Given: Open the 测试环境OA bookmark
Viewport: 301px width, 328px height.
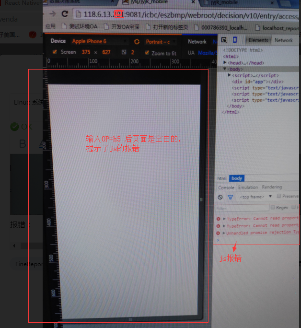Looking at the screenshot, I should [80, 26].
